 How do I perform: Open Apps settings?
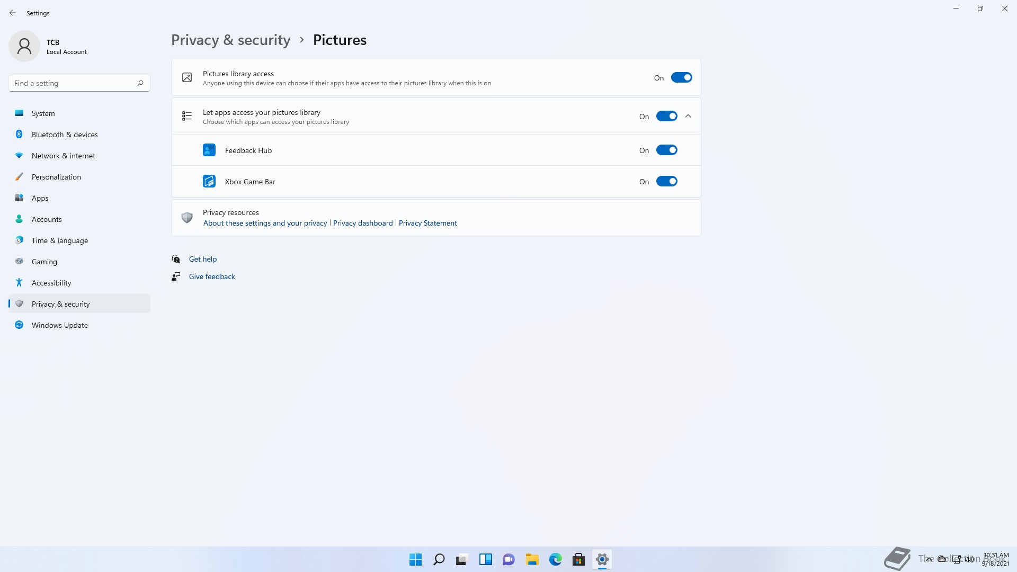pos(79,198)
